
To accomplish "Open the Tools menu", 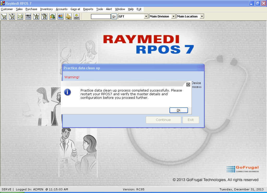I will click(100, 9).
